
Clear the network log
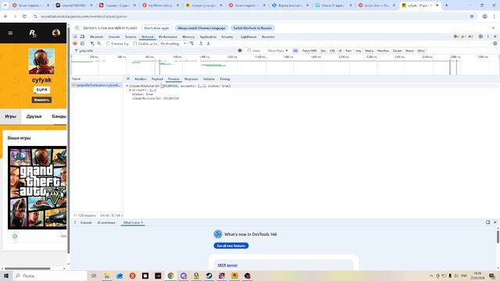coord(82,44)
